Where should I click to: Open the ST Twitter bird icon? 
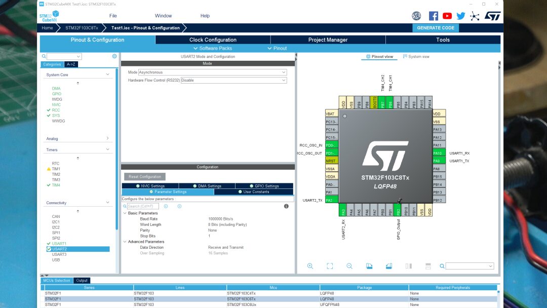click(x=461, y=16)
